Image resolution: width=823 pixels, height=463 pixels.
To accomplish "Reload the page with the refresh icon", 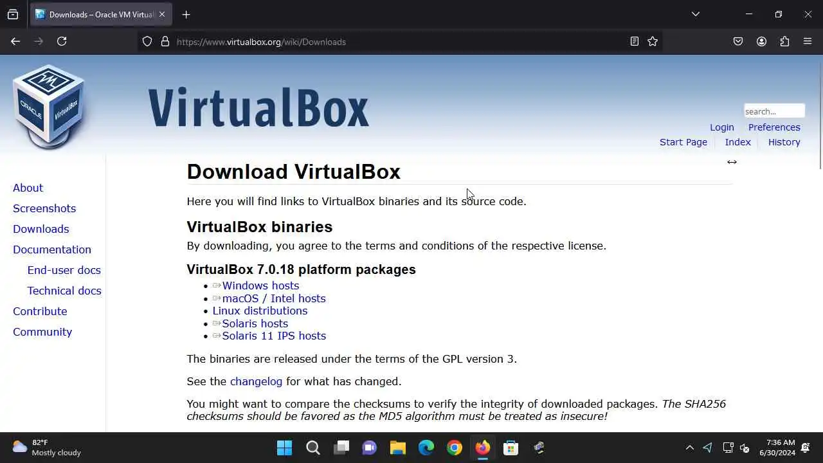I will point(62,41).
